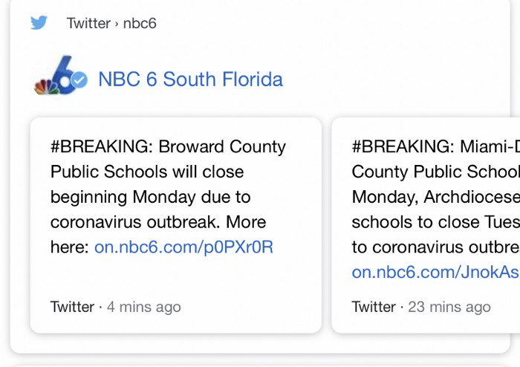Open the NBC 6 South Florida profile link
The image size is (520, 367).
[x=190, y=79]
